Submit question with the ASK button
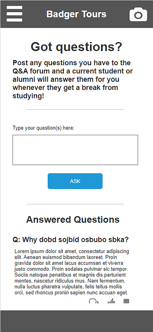153x332 pixels. click(x=75, y=181)
